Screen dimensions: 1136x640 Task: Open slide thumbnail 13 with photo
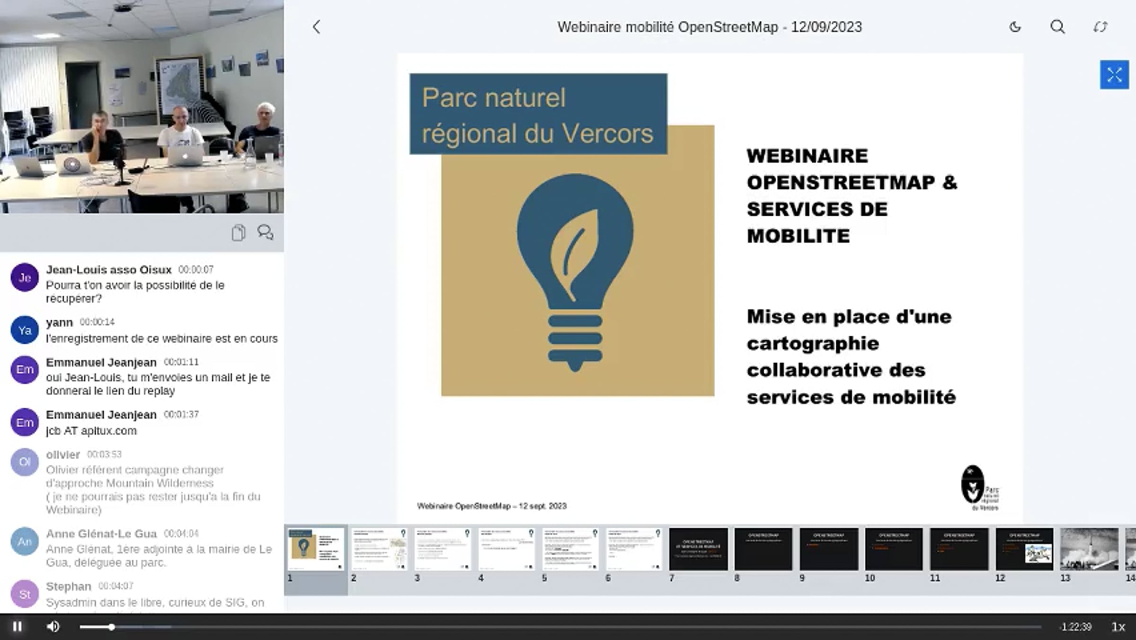point(1089,549)
